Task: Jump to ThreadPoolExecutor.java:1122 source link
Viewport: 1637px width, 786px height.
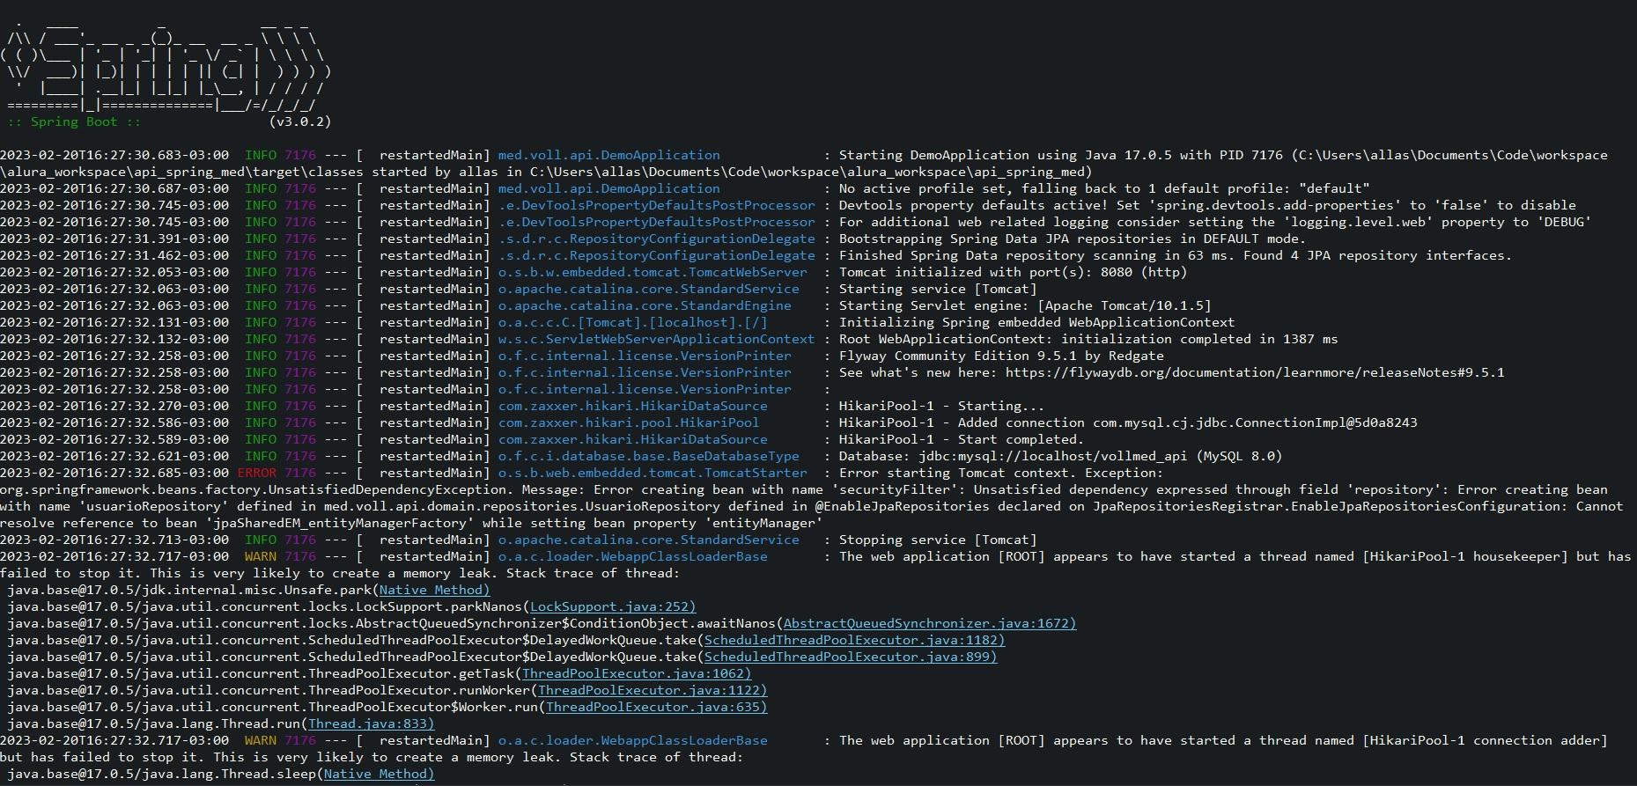Action: (x=653, y=690)
